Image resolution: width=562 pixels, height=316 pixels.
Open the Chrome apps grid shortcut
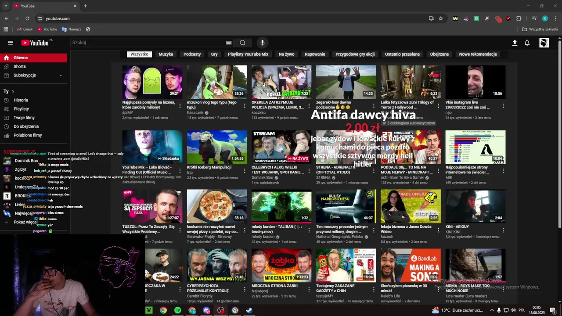click(x=6, y=29)
